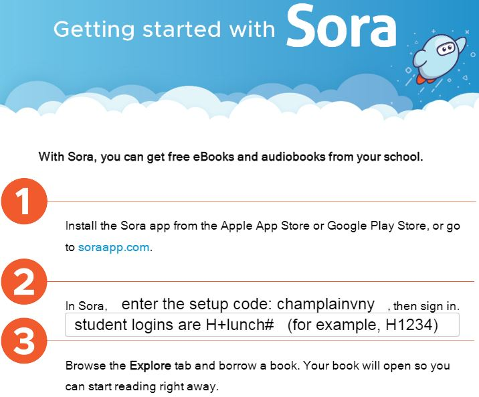Click the free eBooks and audiobooks sentence
Image resolution: width=479 pixels, height=397 pixels.
point(231,157)
